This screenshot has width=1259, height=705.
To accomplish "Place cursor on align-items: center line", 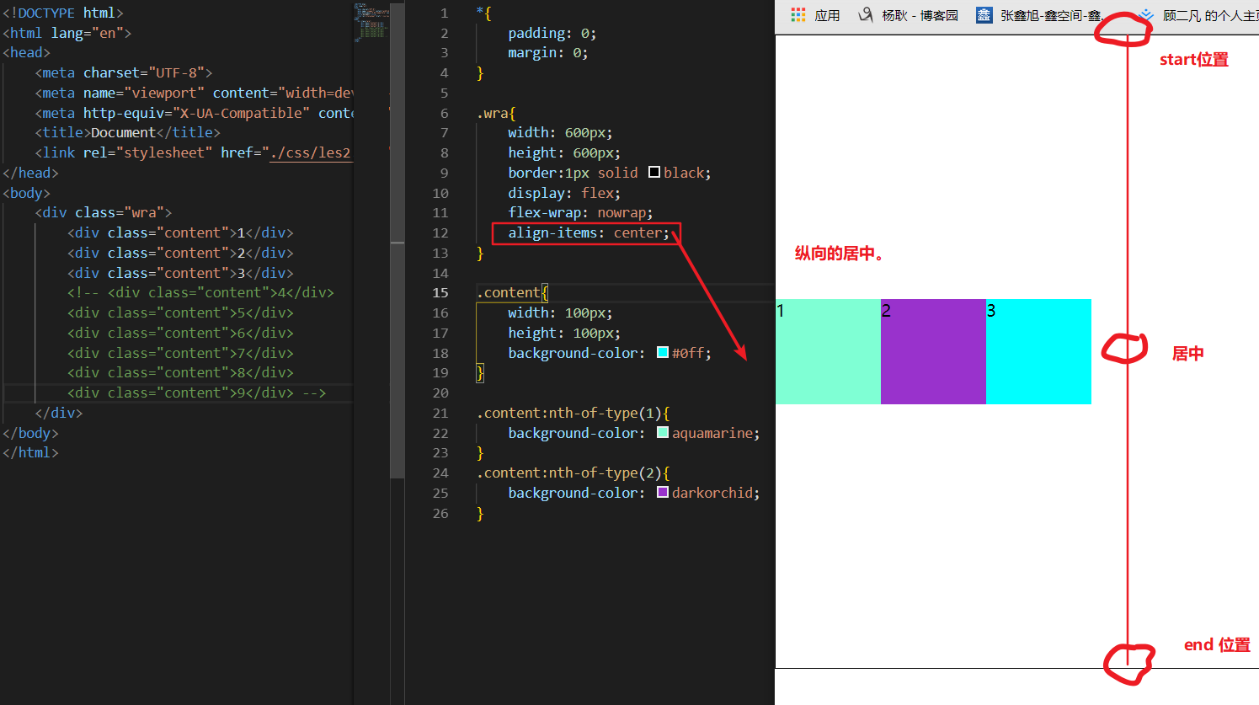I will click(588, 233).
